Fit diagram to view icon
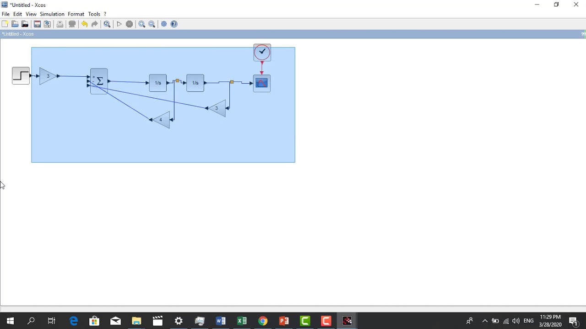Viewport: 586px width, 329px height. [x=107, y=24]
